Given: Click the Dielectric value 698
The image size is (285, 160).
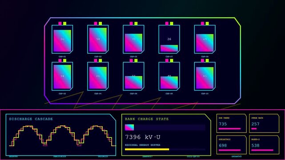Looking at the screenshot, I should pyautogui.click(x=223, y=145).
